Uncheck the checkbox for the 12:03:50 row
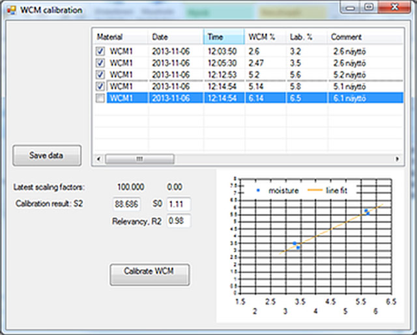The image size is (417, 335). click(x=100, y=51)
